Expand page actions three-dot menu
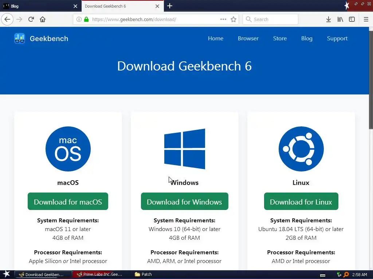Screen dimensions: 373x279 pos(223,19)
